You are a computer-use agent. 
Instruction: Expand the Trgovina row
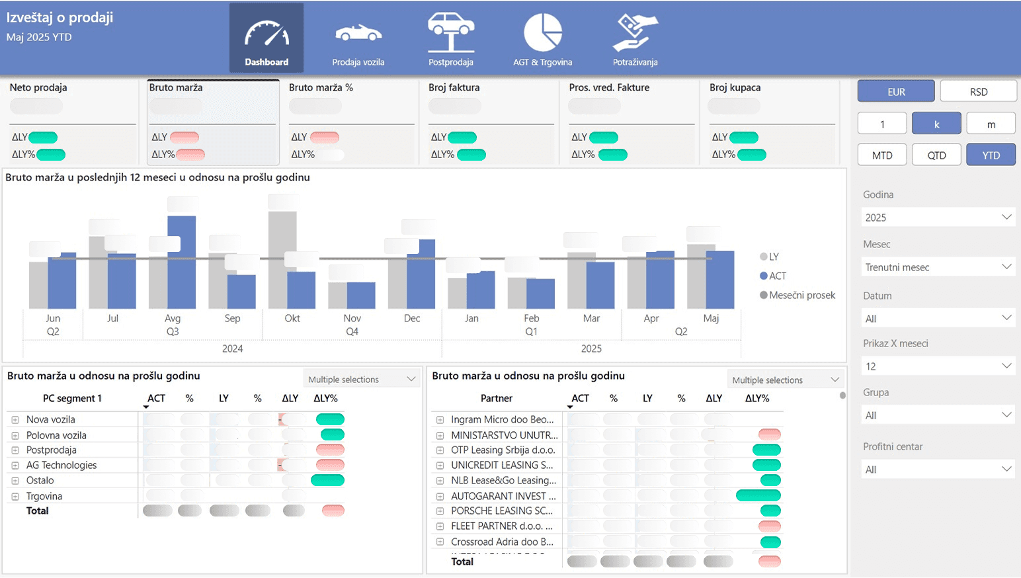15,496
